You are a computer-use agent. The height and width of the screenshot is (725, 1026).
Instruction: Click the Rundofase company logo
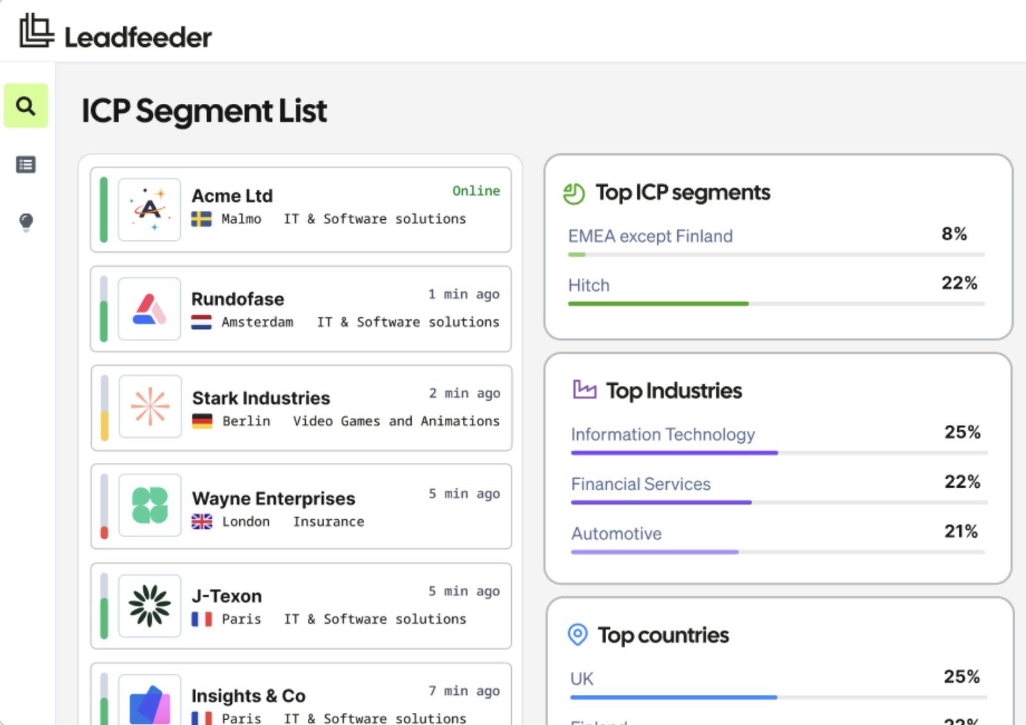click(x=149, y=308)
